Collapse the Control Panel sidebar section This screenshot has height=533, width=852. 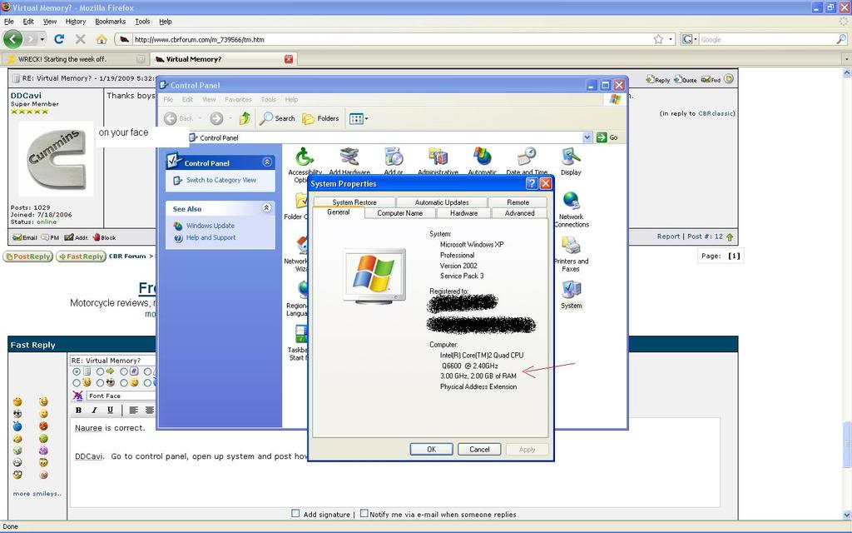[x=267, y=162]
